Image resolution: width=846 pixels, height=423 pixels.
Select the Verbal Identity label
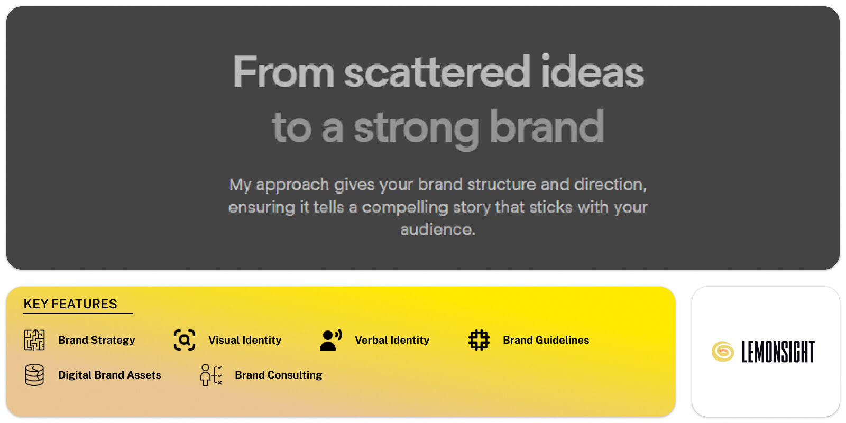coord(392,340)
